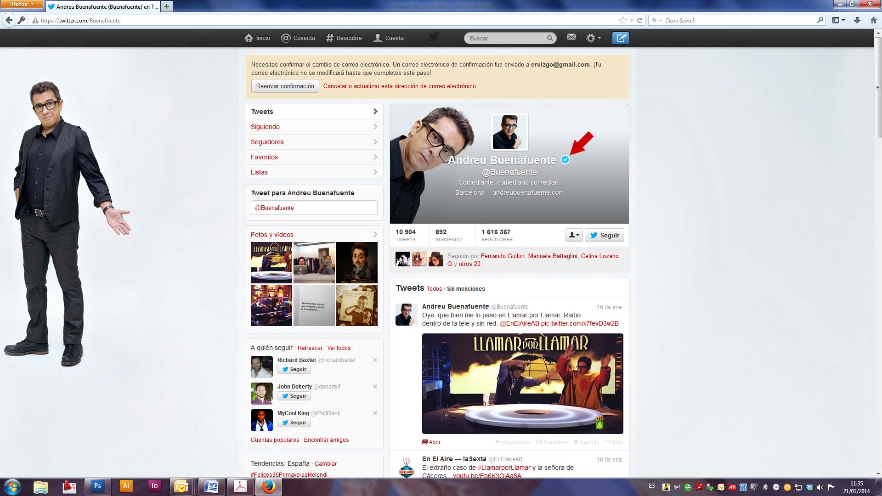The image size is (882, 496).
Task: Open Photoshop from the Windows taskbar
Action: 97,486
